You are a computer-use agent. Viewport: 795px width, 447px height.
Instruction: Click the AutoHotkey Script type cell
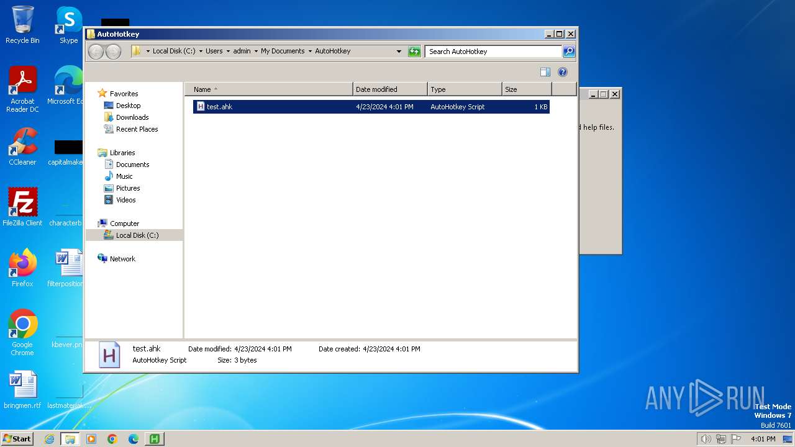[458, 107]
